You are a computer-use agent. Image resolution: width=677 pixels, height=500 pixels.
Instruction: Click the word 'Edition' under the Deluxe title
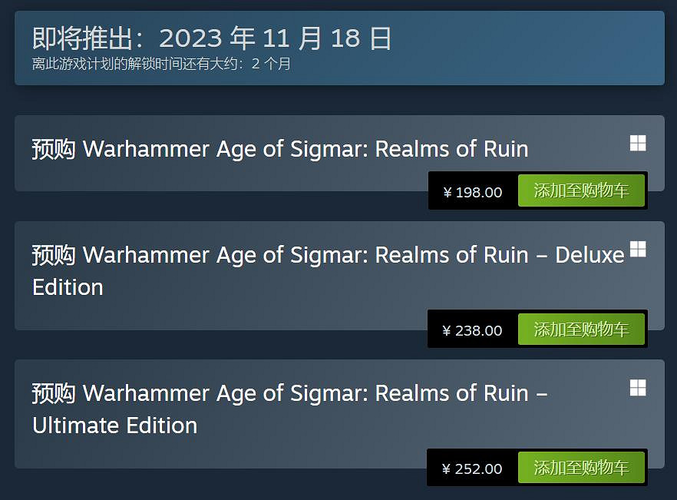tap(68, 287)
